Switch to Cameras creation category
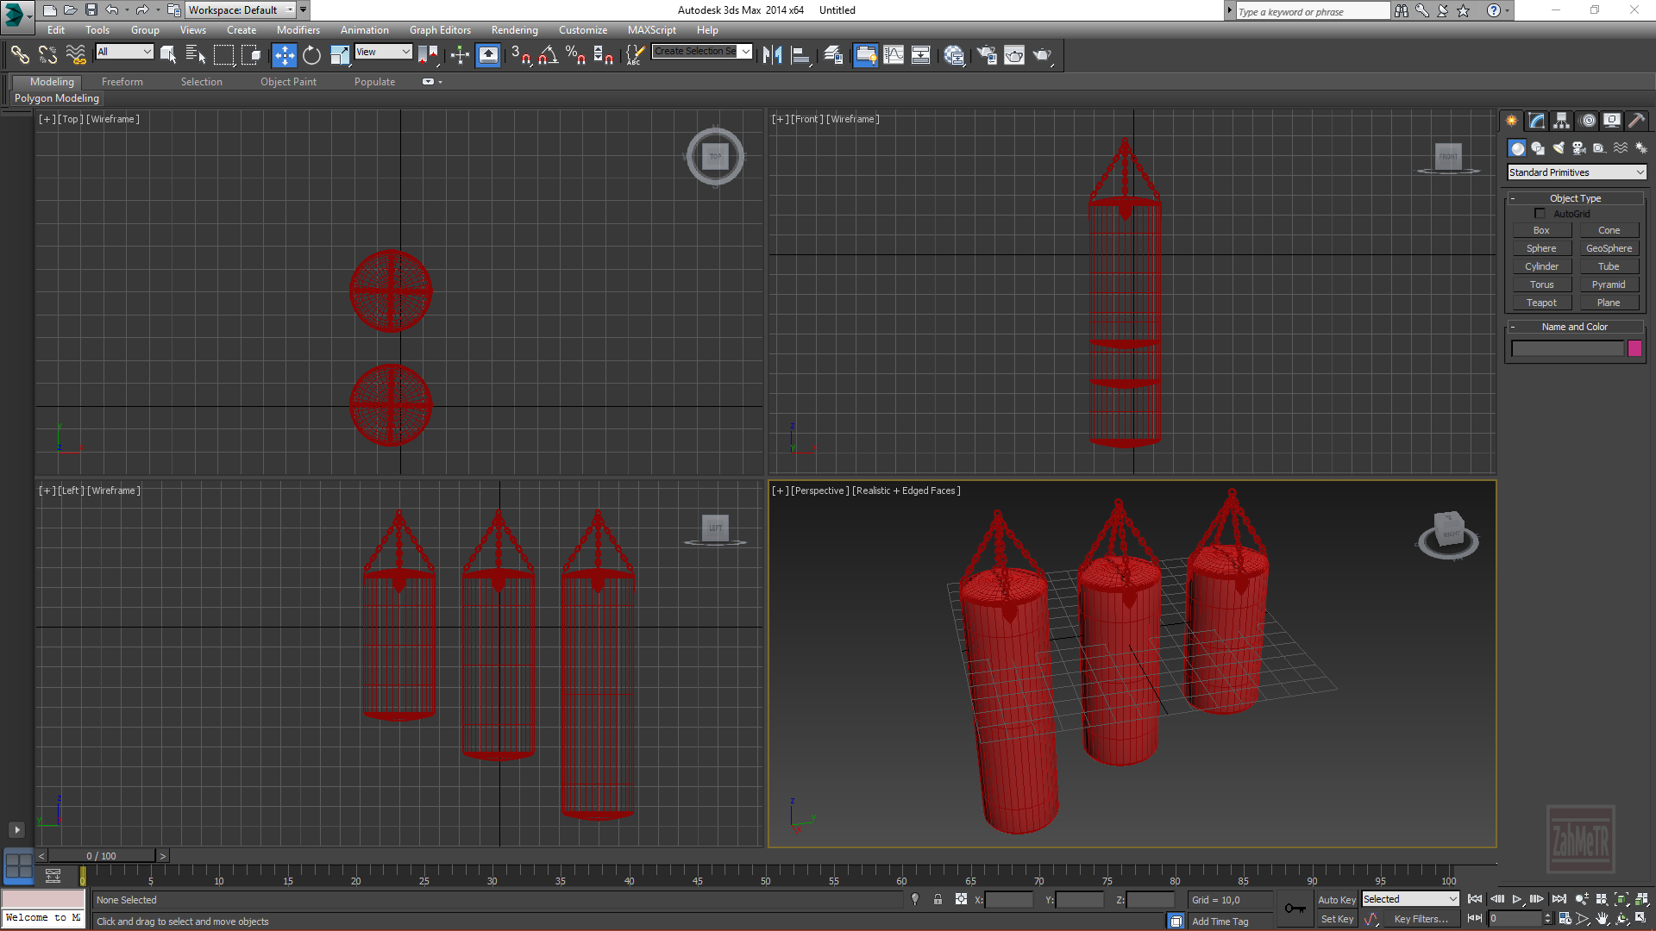Screen dimensions: 1656x931 click(1578, 148)
